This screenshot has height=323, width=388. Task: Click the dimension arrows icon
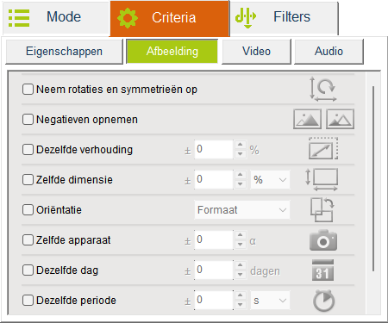[x=322, y=180]
